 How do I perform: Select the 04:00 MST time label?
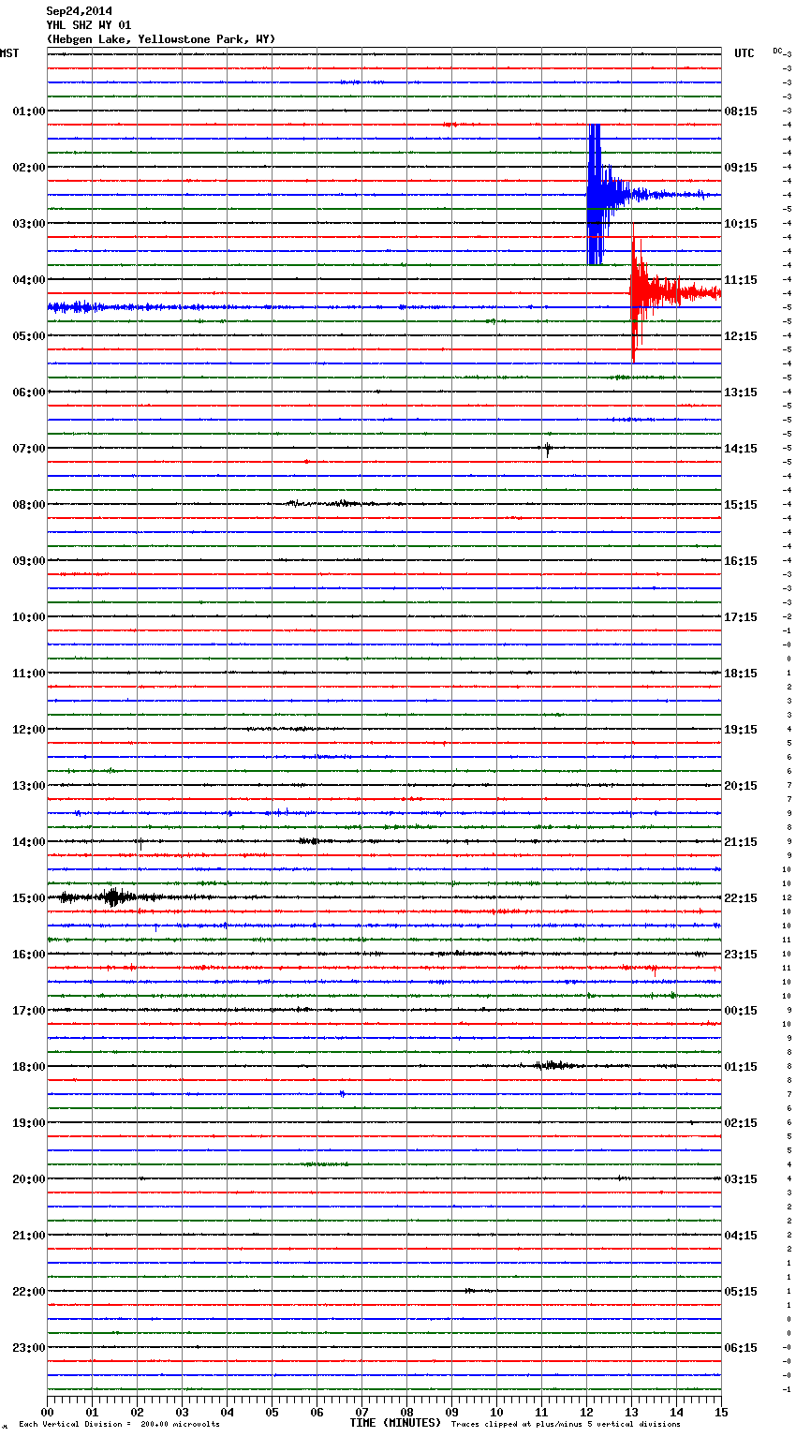(29, 280)
